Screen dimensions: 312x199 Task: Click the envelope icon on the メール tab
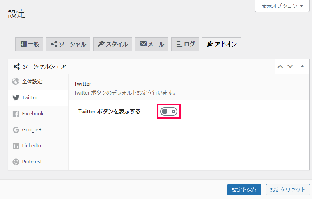coord(143,44)
